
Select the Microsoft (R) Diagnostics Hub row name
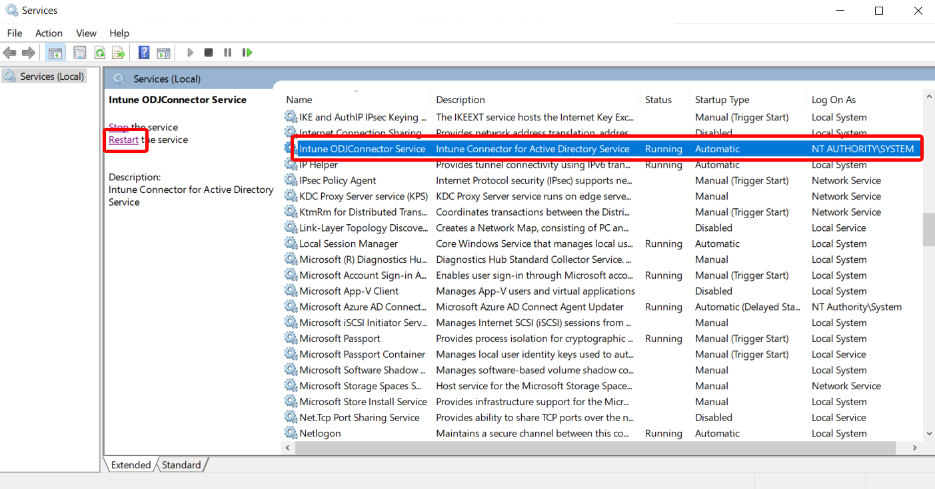(x=363, y=259)
